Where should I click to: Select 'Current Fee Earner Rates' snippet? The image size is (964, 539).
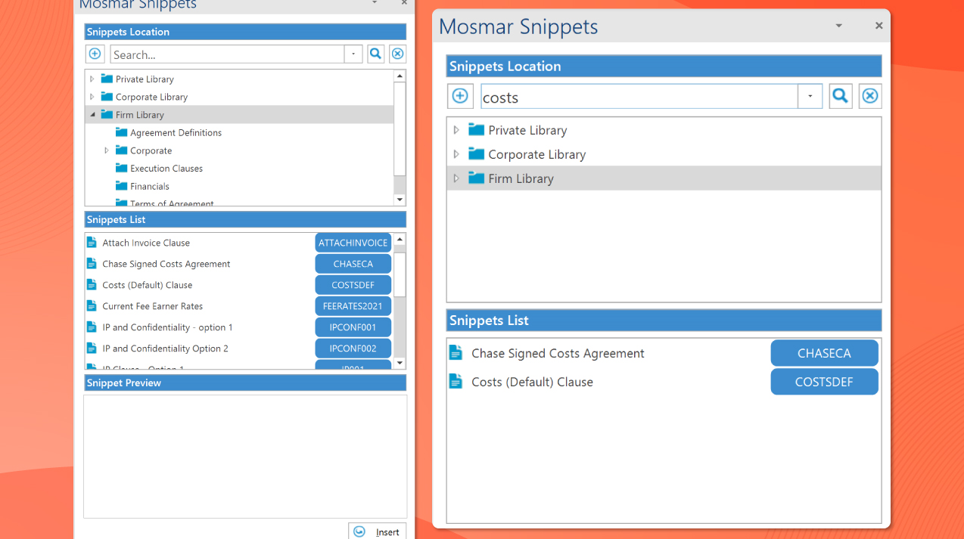coord(152,306)
